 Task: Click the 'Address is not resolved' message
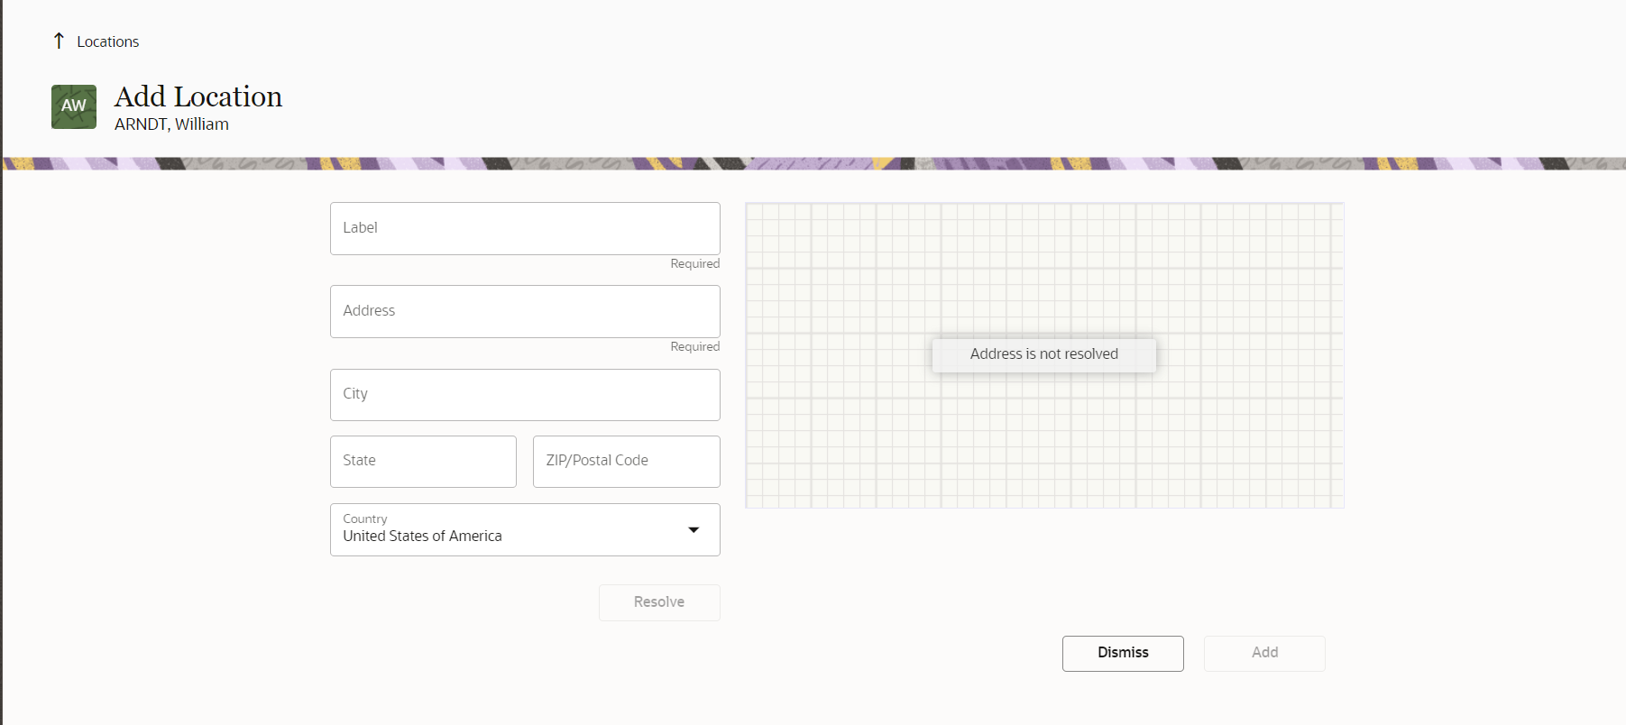(1043, 354)
